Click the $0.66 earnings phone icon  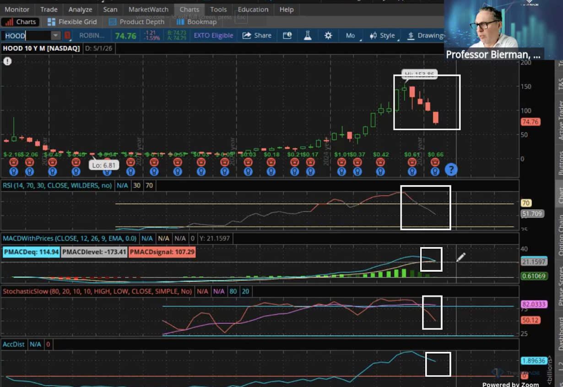tap(435, 162)
